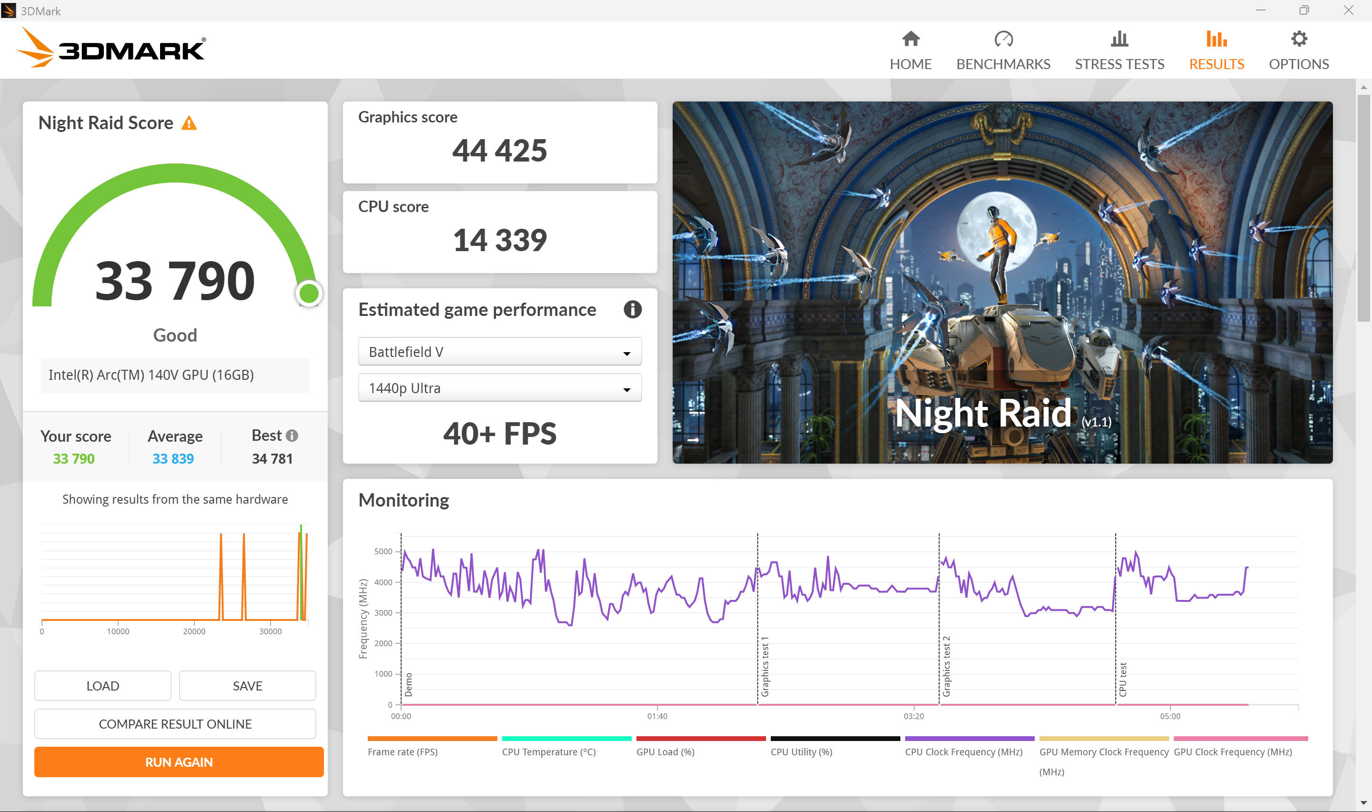Click the Stress Tests bar chart icon
Screen dimensions: 1372x812
pos(1119,40)
